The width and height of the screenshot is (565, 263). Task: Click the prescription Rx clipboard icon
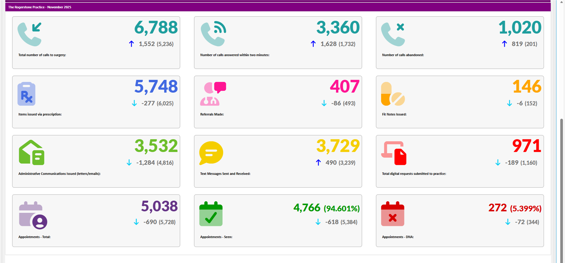pos(26,94)
